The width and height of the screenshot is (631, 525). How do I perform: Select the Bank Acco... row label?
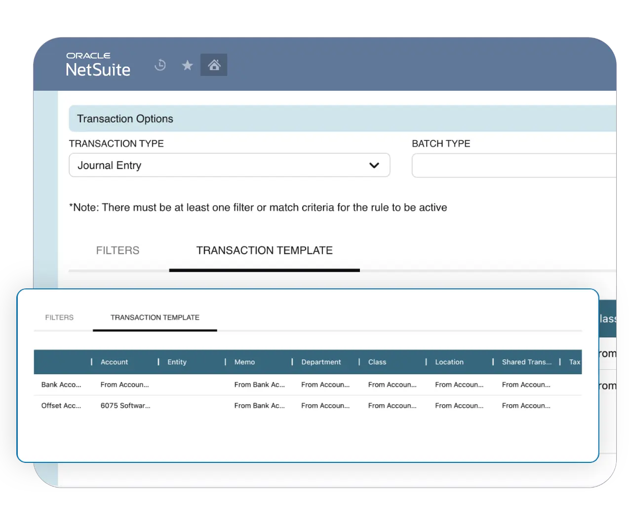pos(61,385)
